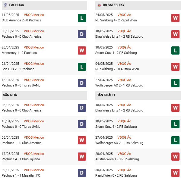This screenshot has width=181, height=179.
Task: Open the SÂN KHÁCH section header
Action: click(106, 95)
